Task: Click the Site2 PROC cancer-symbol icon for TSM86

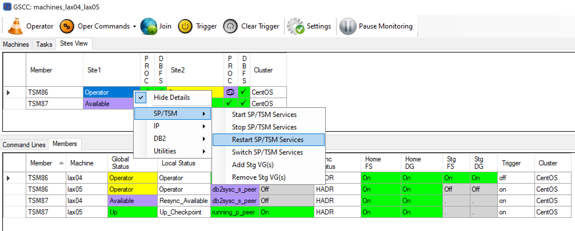Action: [x=230, y=92]
